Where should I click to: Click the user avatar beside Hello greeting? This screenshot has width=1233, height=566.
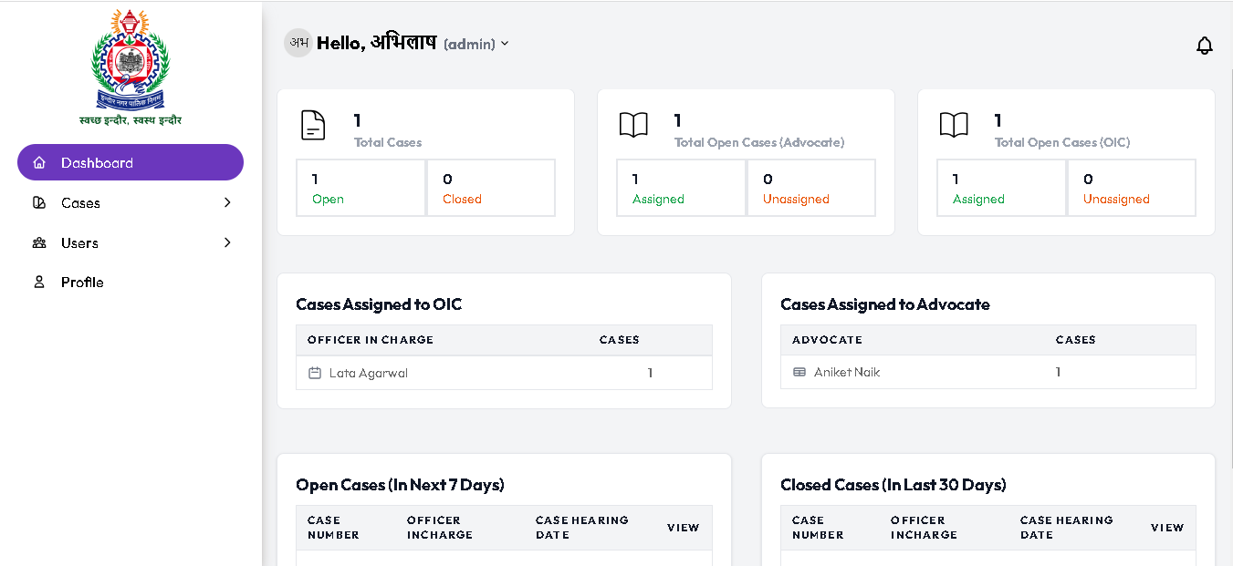[x=298, y=43]
